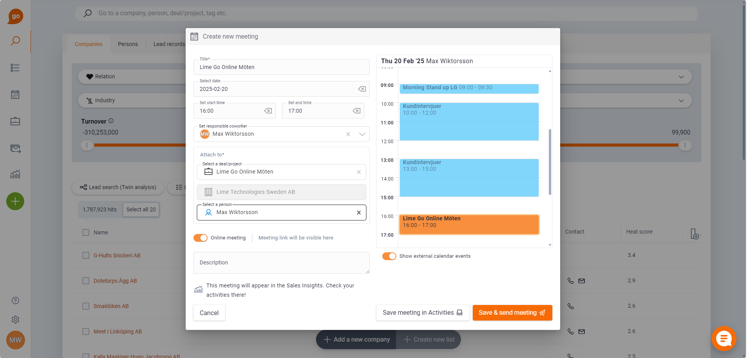The height and width of the screenshot is (358, 747).
Task: Open Lead search (Twin analysis)
Action: pos(118,187)
